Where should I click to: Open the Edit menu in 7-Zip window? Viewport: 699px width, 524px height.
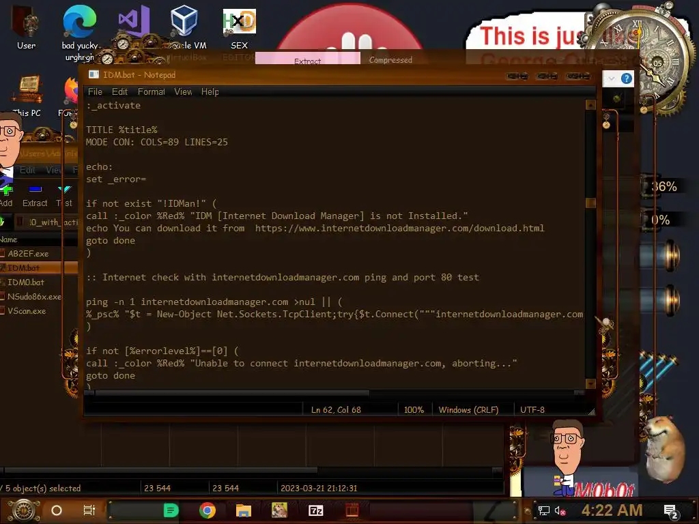[x=27, y=170]
